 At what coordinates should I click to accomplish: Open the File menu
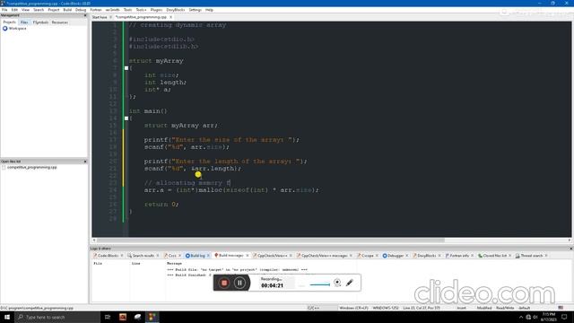click(x=4, y=10)
